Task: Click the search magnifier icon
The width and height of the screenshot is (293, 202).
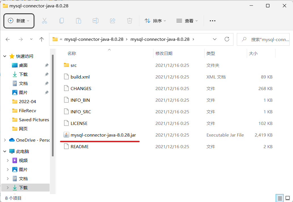Action: [244, 39]
